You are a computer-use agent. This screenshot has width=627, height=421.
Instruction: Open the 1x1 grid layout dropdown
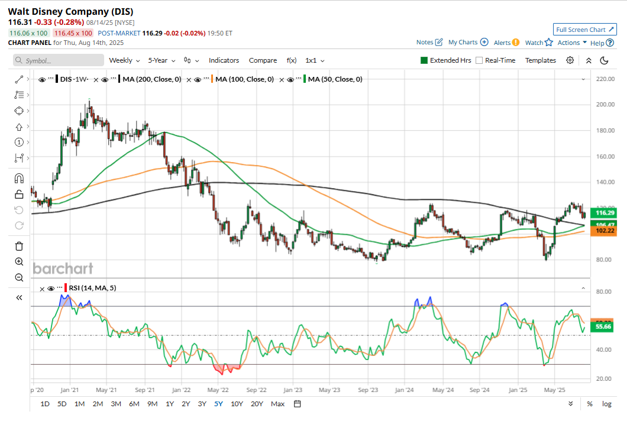(x=315, y=60)
